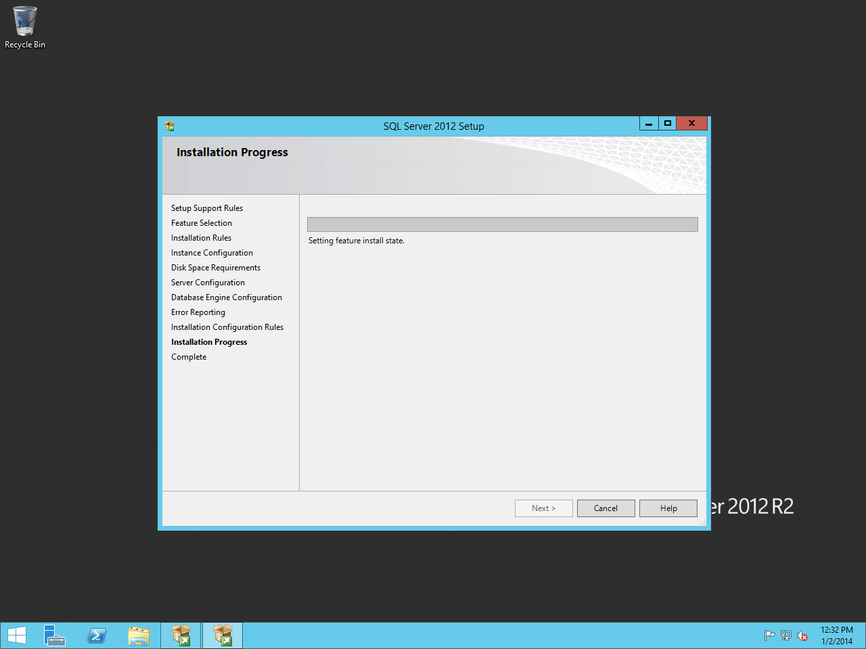Open the Recycle Bin desktop icon

24,27
